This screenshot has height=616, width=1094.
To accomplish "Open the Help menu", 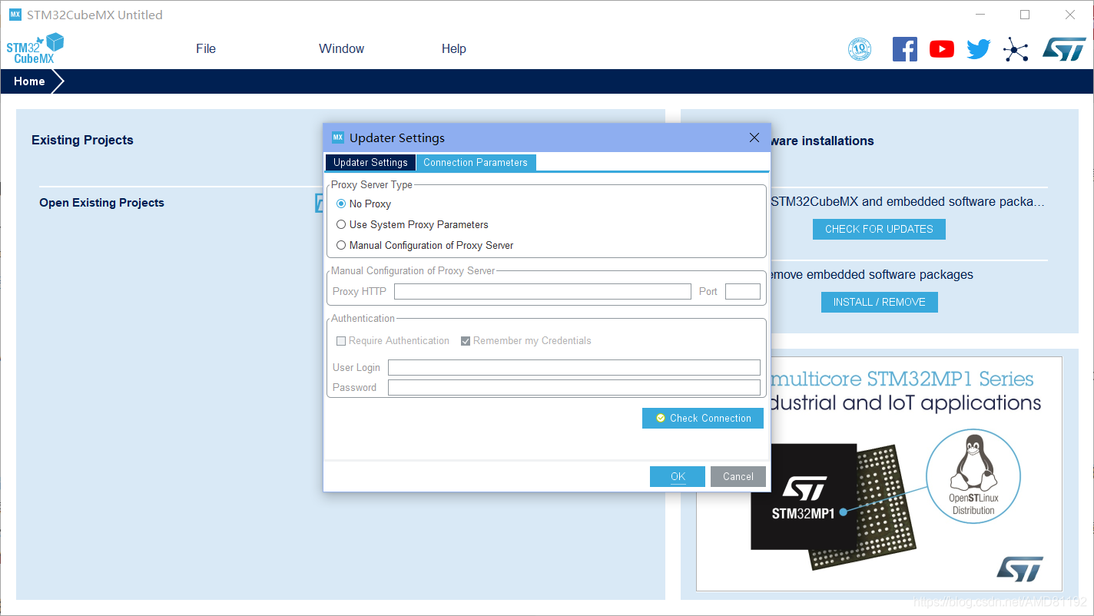I will 454,48.
